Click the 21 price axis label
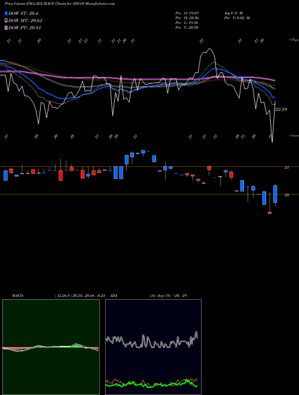The width and height of the screenshot is (299, 395). coord(286,168)
